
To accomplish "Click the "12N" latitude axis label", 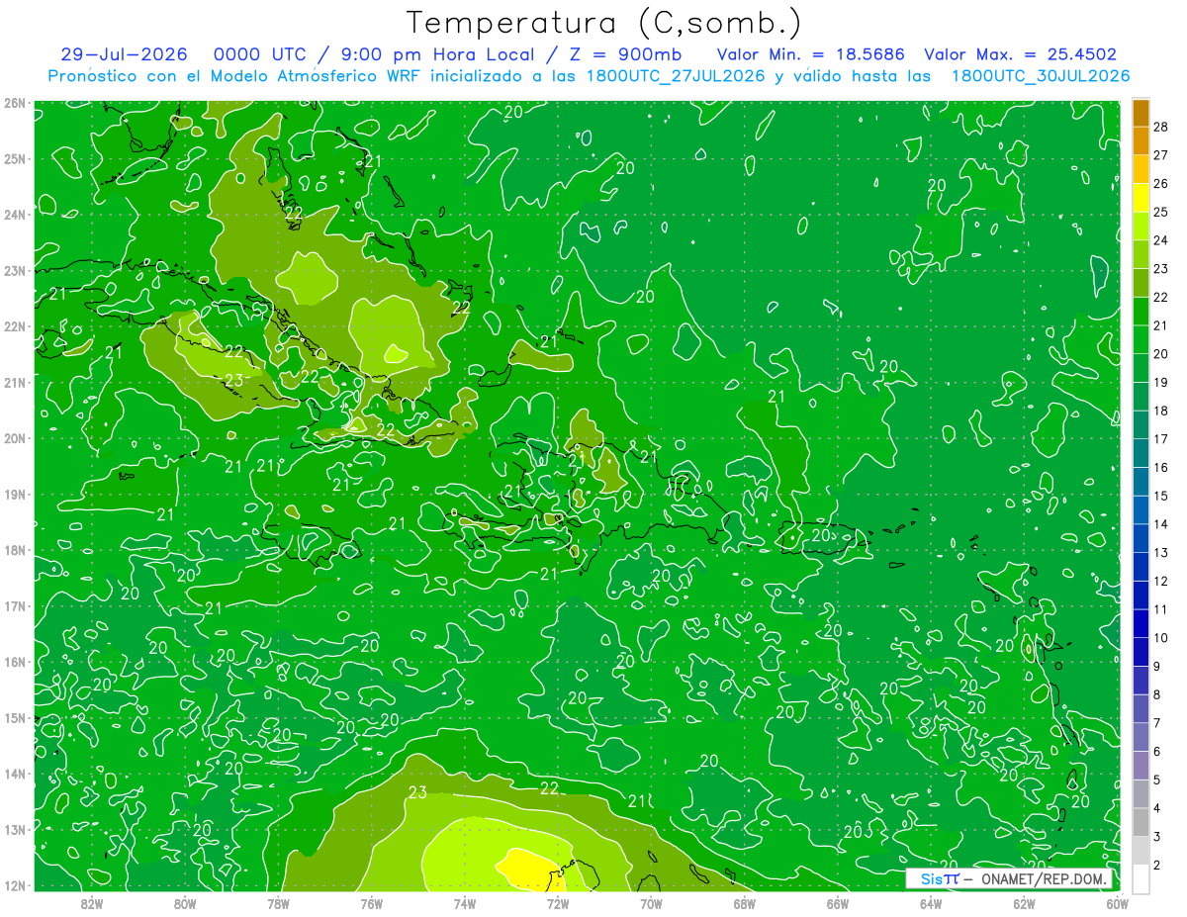I will click(15, 885).
